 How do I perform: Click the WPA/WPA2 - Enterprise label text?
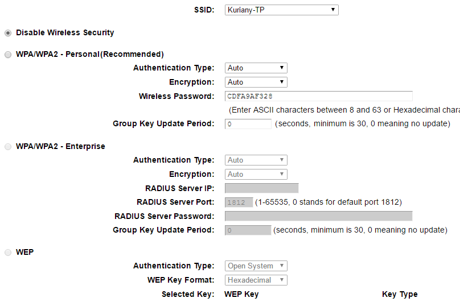60,147
